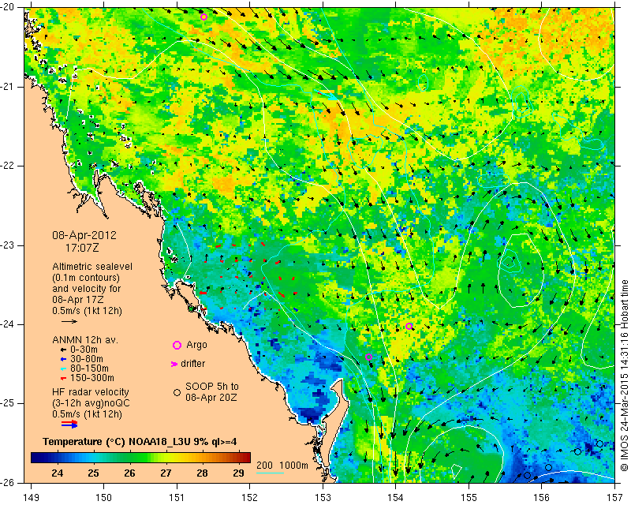Click the longitude axis label 155
Image resolution: width=631 pixels, height=505 pixels.
469,497
